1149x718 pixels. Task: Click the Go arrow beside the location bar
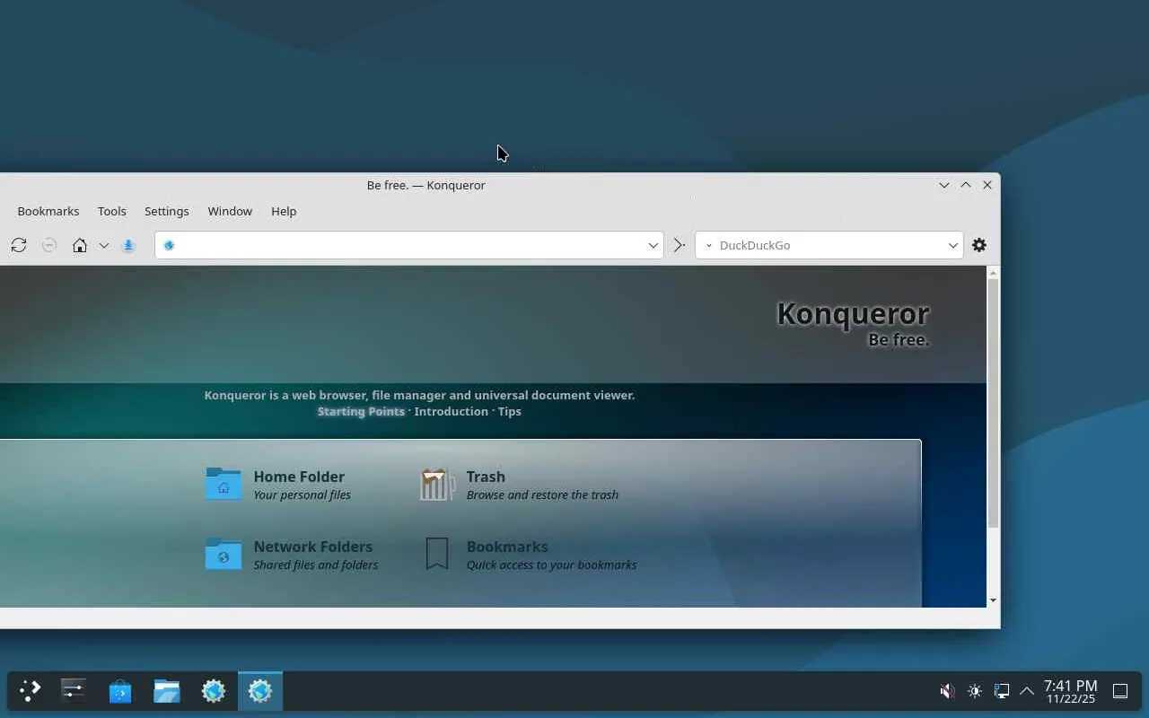point(680,245)
